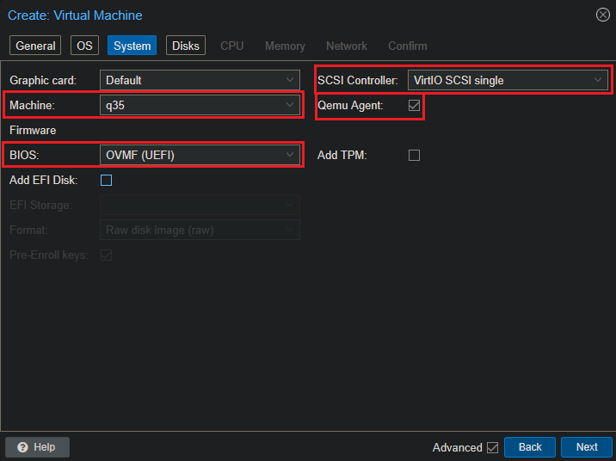Click the Memory tab

pyautogui.click(x=284, y=46)
